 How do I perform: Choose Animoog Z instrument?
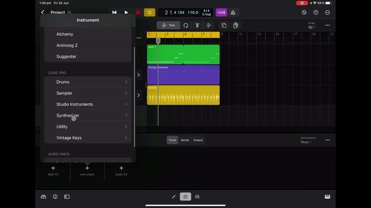[x=88, y=45]
